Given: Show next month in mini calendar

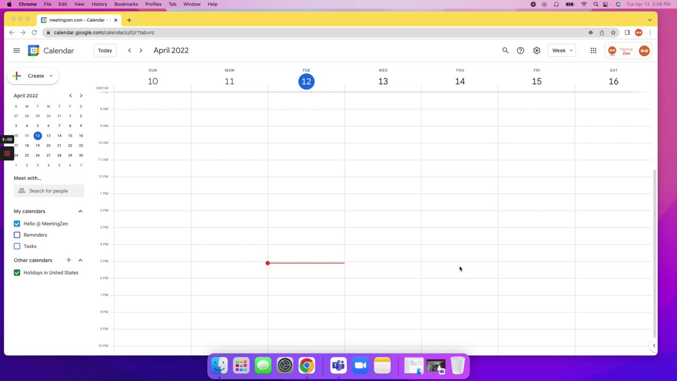Looking at the screenshot, I should tap(81, 96).
